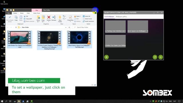Click Edit in the Open group

76,19
